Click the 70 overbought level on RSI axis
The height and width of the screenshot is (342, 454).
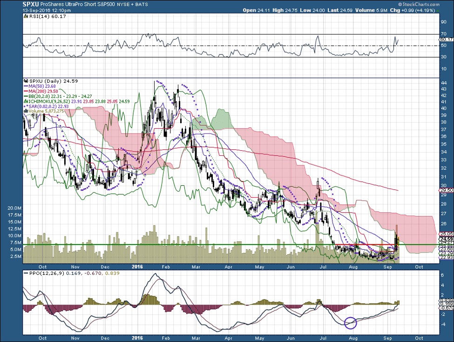pyautogui.click(x=444, y=34)
